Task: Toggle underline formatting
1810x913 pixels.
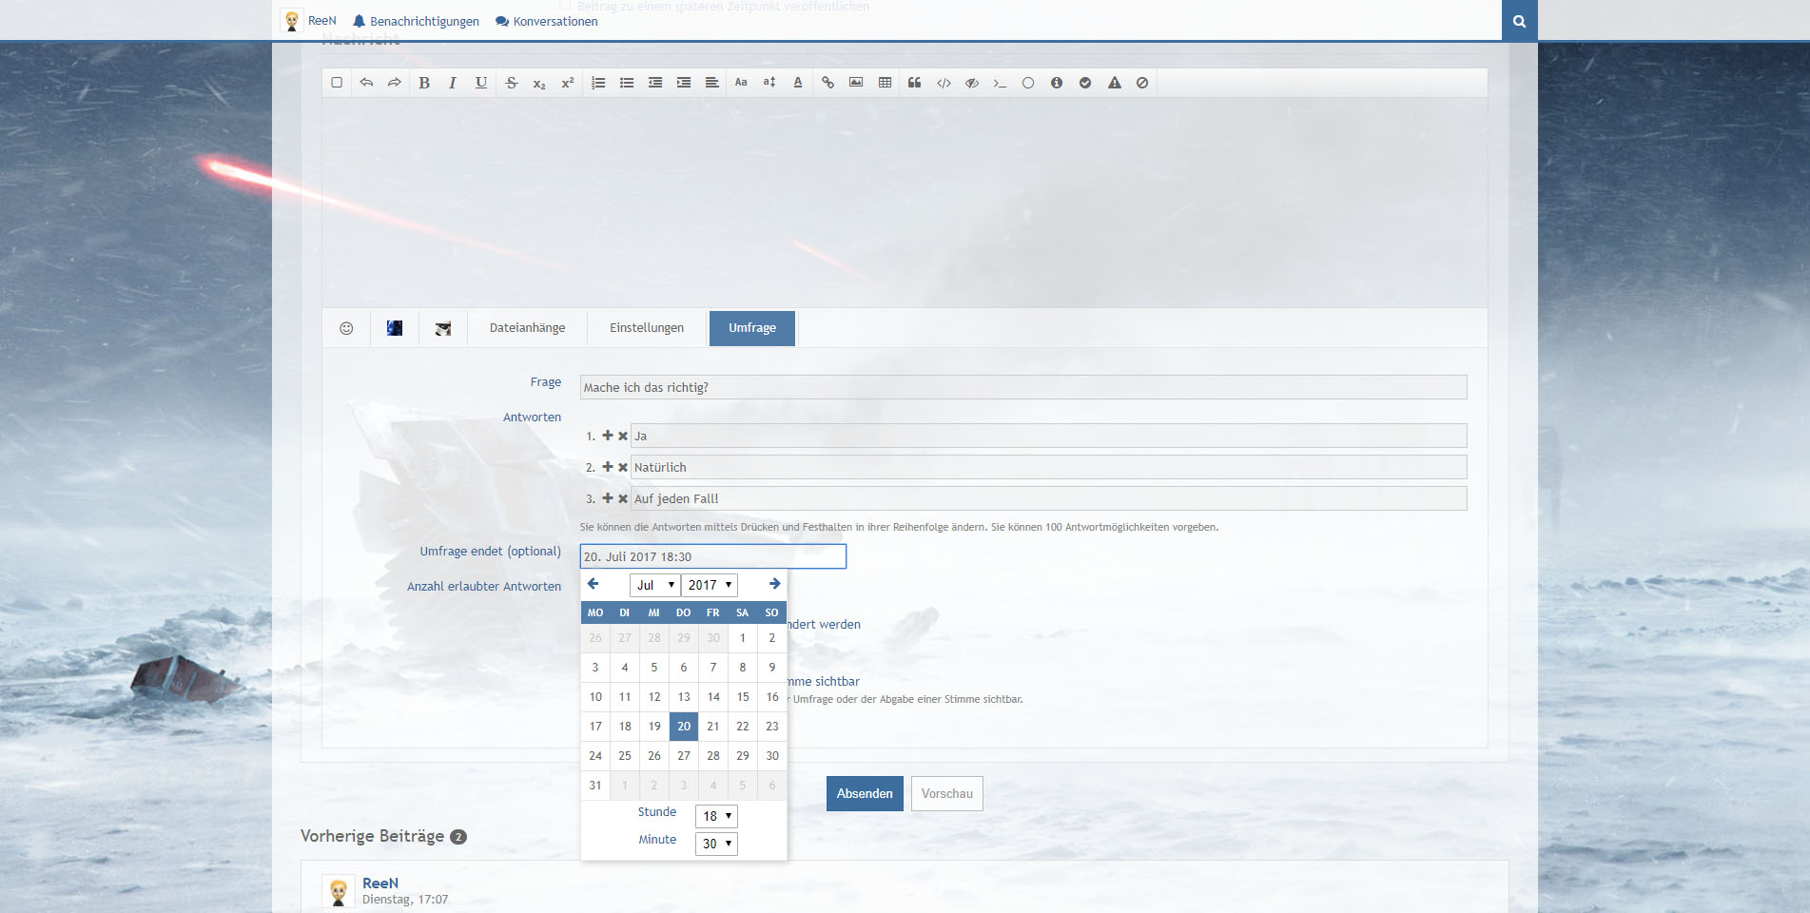Action: click(x=481, y=83)
